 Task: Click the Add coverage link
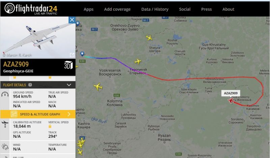point(117,9)
